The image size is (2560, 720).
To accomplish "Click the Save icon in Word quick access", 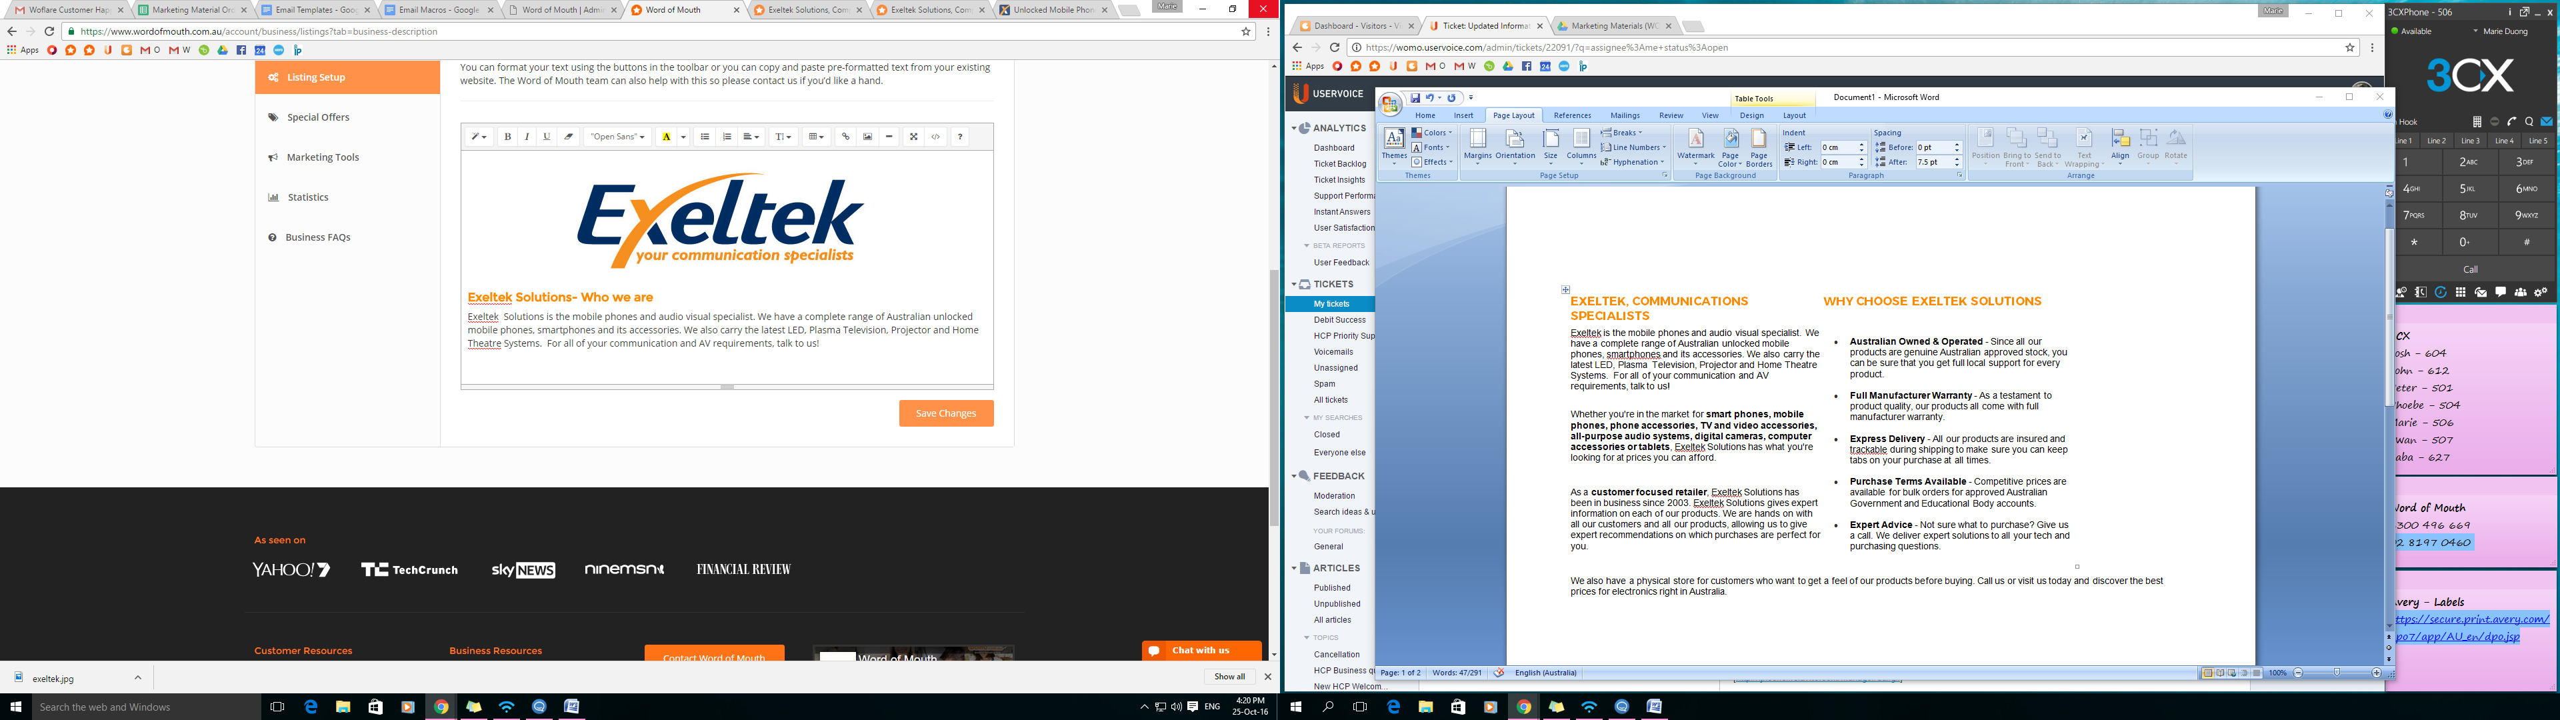I will (1415, 99).
